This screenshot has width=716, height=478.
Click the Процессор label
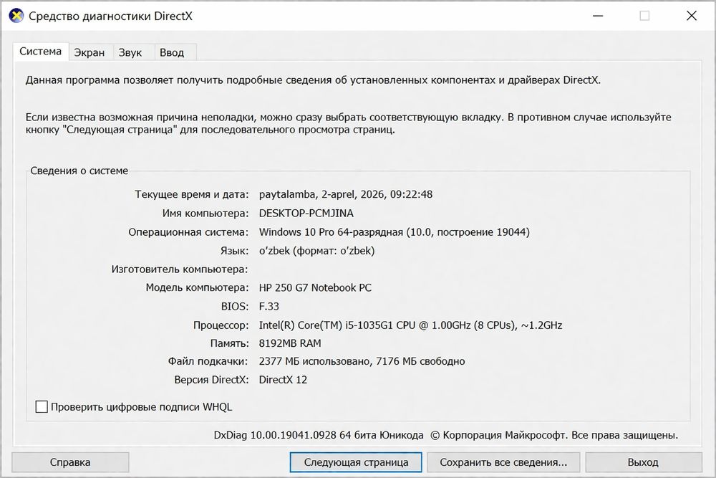(x=221, y=325)
